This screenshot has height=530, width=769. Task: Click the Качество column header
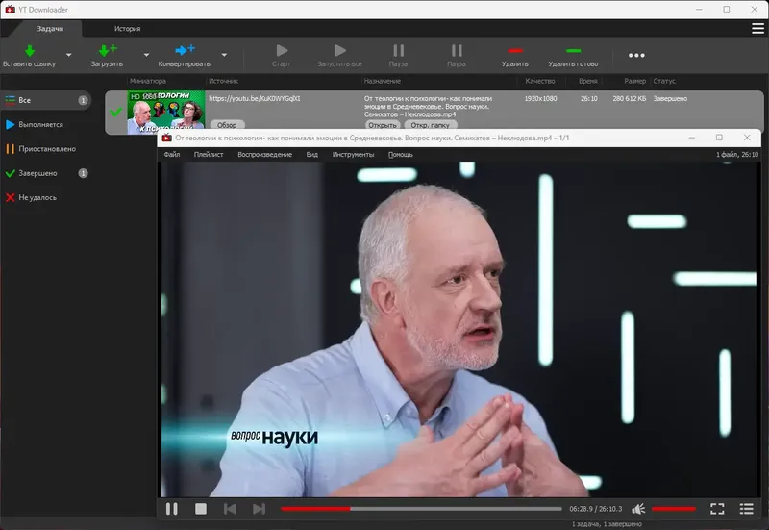point(540,81)
